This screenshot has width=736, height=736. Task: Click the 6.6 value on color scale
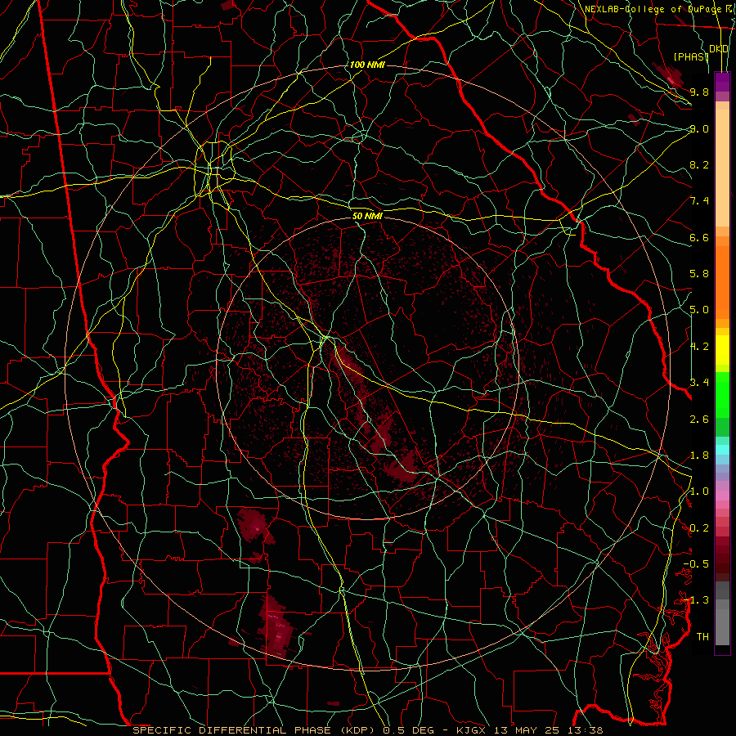pos(699,237)
